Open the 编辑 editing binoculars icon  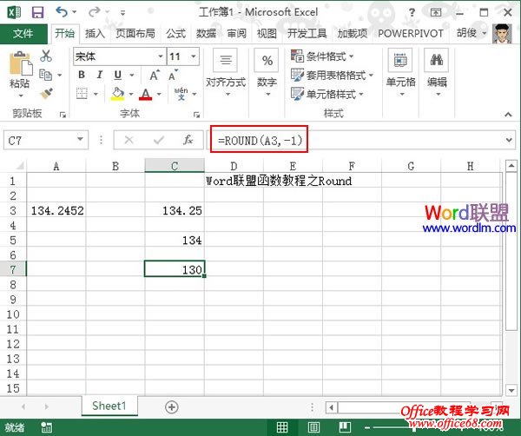(436, 60)
